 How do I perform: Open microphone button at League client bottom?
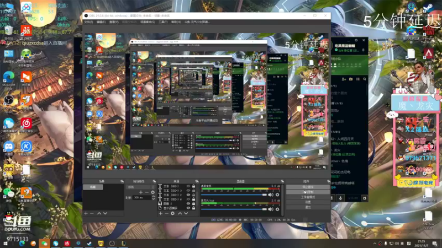340,198
